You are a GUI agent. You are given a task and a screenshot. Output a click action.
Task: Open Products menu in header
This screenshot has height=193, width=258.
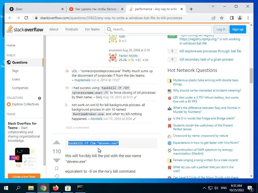[72, 29]
